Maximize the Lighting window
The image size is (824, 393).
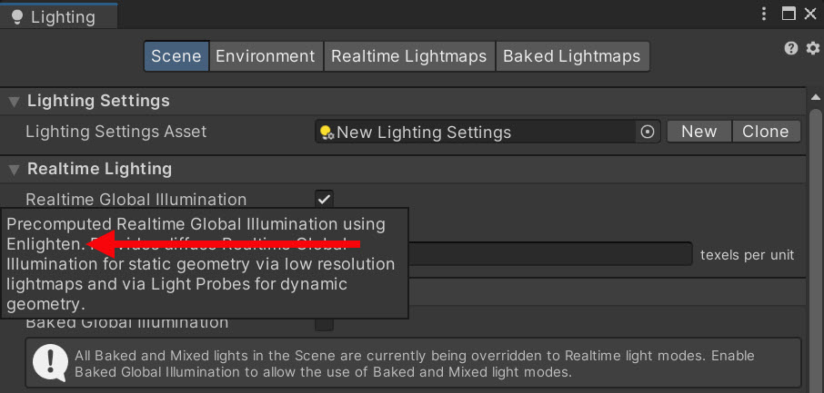pyautogui.click(x=789, y=15)
